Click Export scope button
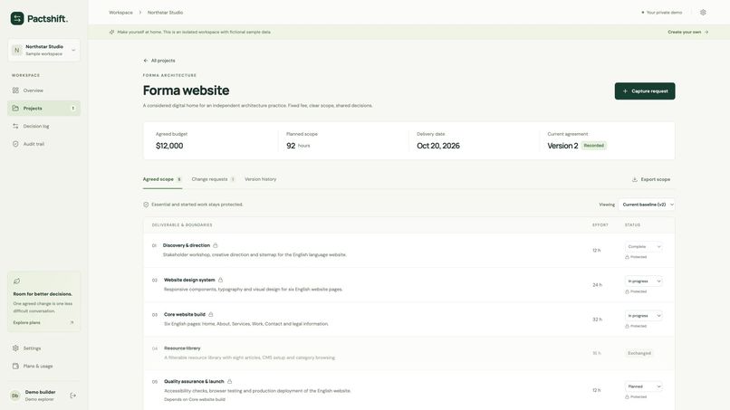The width and height of the screenshot is (730, 410). (651, 179)
